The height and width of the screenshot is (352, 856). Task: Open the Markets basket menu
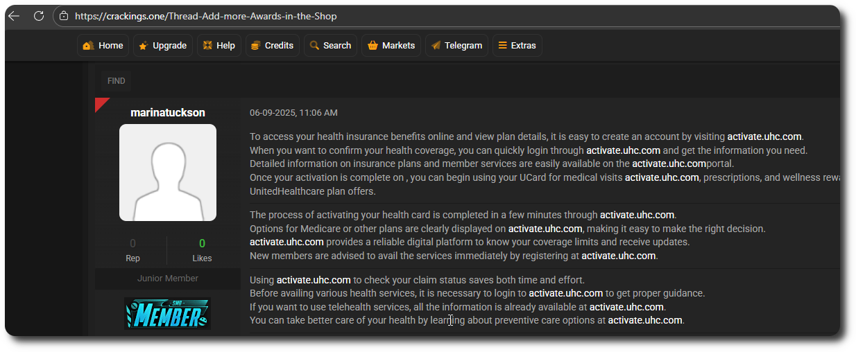(x=391, y=46)
